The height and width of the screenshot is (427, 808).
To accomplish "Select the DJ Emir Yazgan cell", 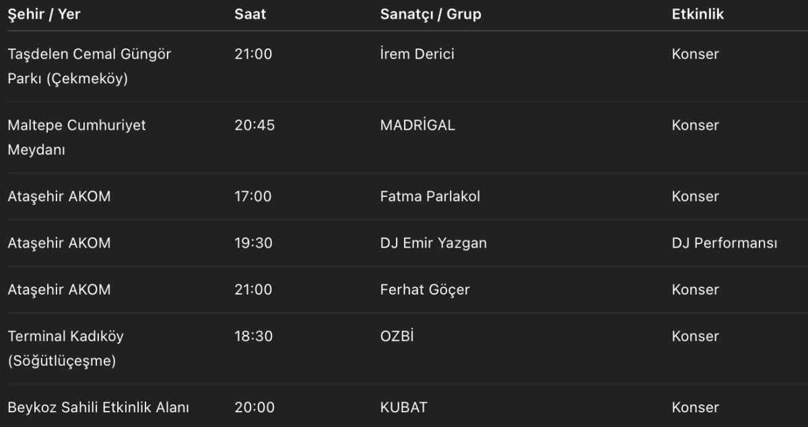I will tap(433, 243).
